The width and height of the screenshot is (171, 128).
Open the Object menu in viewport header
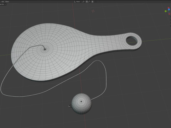click(7, 2)
